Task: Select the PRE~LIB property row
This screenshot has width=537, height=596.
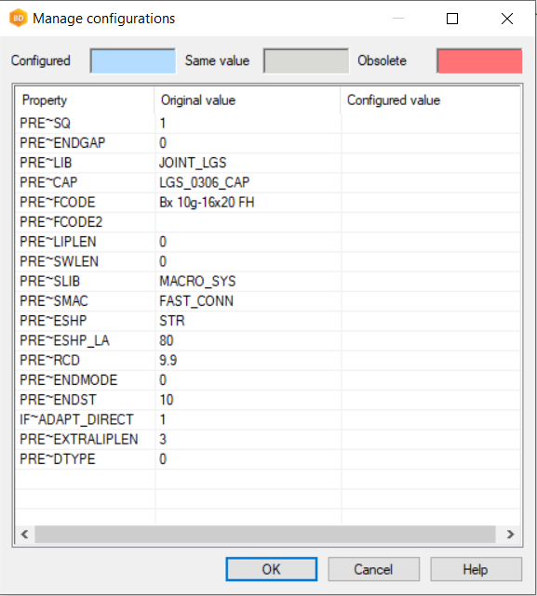Action: point(268,163)
